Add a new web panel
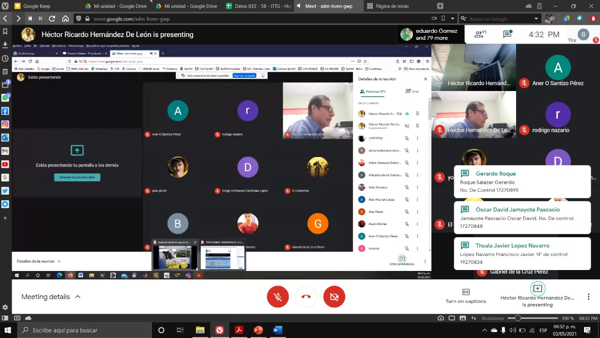600x338 pixels. 5,218
